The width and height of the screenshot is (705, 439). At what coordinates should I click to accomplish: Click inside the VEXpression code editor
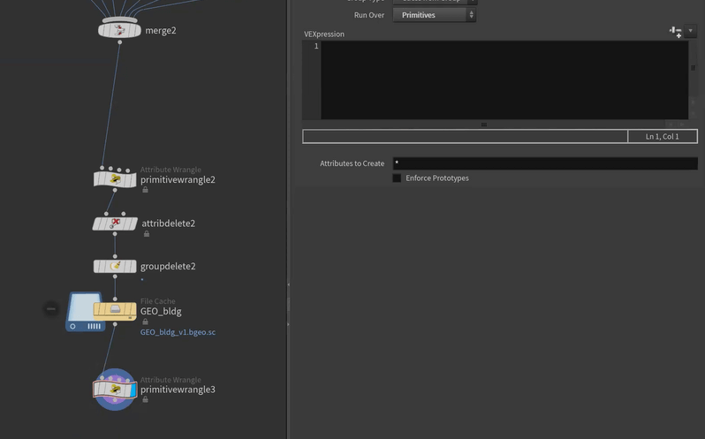[504, 79]
